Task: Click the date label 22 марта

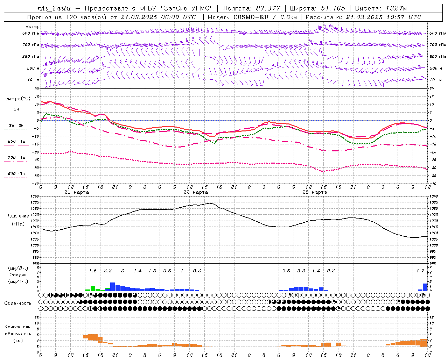Action: tap(196, 192)
